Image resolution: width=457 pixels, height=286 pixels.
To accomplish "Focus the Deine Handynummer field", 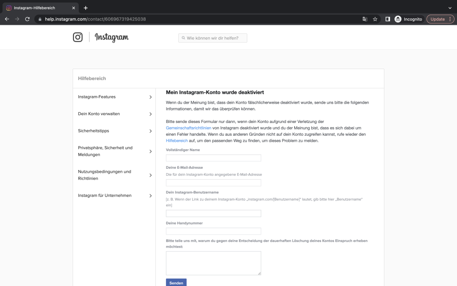I will click(x=213, y=231).
